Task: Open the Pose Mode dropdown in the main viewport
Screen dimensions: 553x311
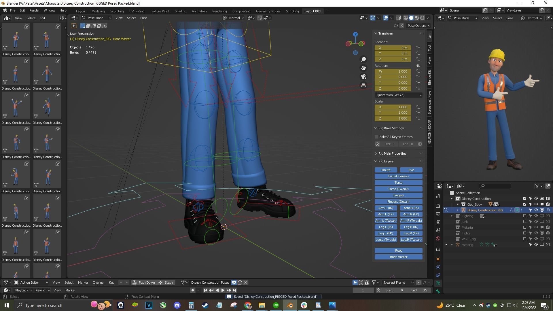Action: [96, 18]
